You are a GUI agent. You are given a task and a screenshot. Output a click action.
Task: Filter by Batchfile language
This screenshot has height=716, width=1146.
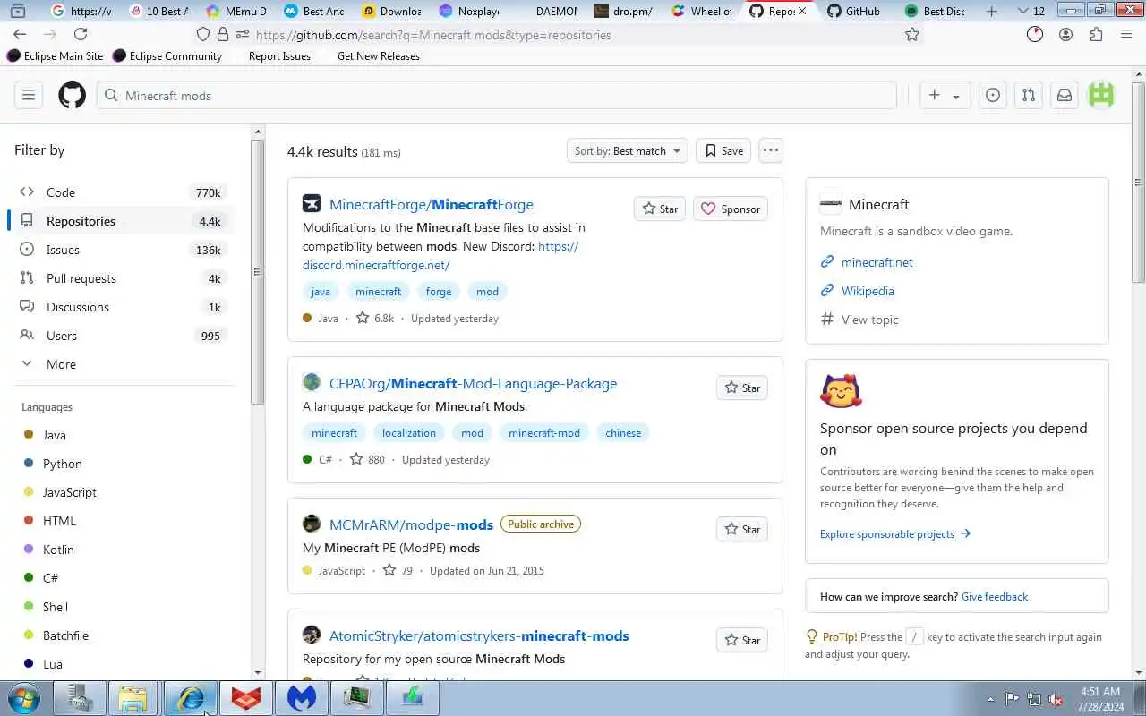[x=65, y=635]
